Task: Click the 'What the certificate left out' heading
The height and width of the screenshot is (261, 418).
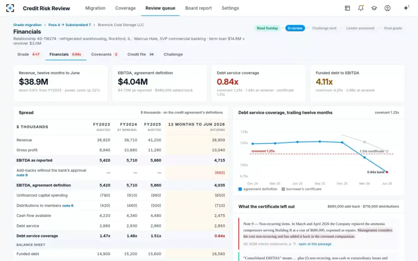Action: click(266, 207)
